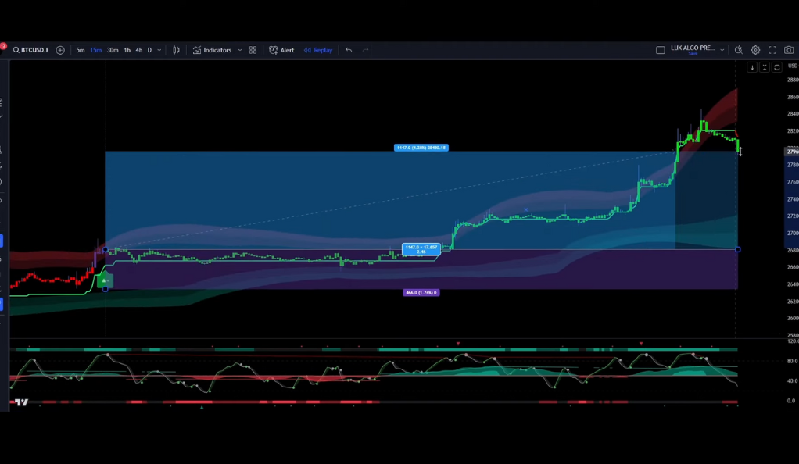Redo the chart action
799x464 pixels.
pyautogui.click(x=365, y=50)
